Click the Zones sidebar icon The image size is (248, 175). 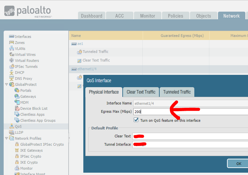click(12, 43)
